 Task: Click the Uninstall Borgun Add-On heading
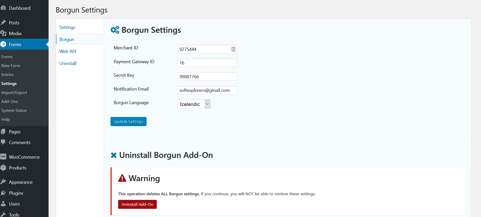(166, 155)
